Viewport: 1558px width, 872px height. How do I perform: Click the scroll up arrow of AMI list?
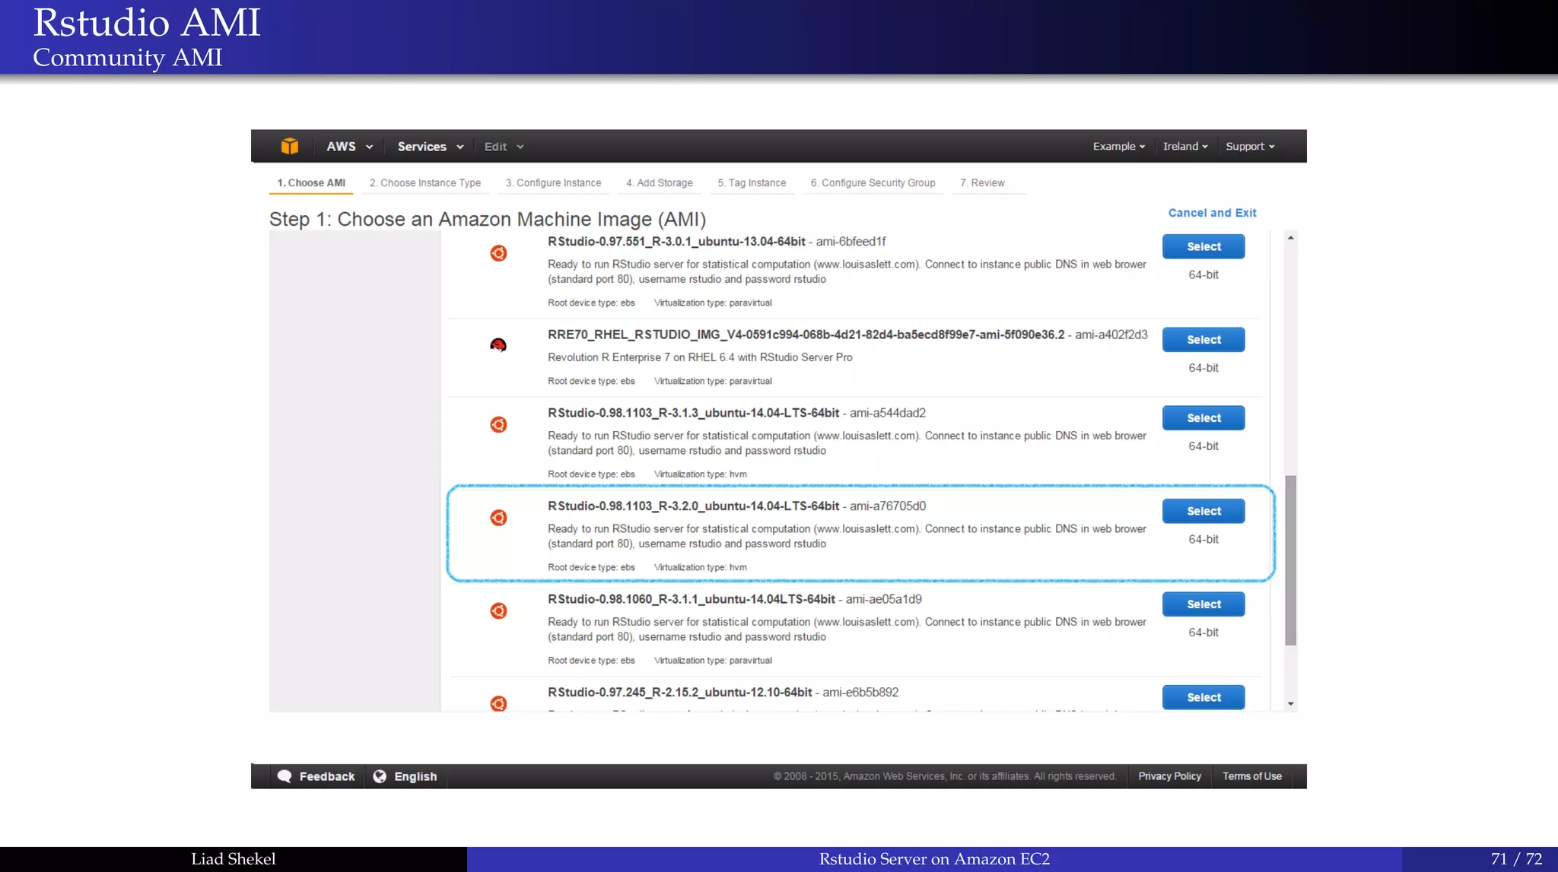click(x=1290, y=238)
